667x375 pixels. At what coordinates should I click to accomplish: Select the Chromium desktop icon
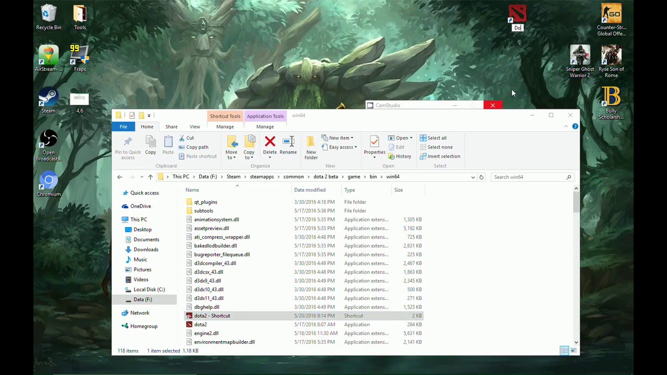[x=48, y=184]
